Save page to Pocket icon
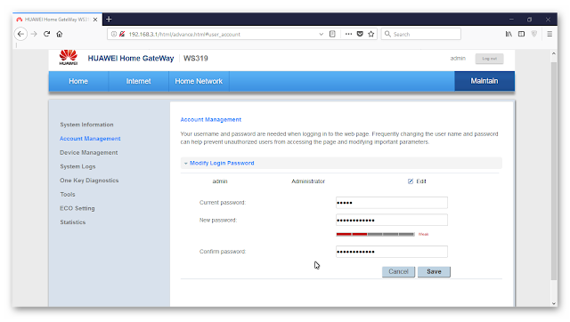The height and width of the screenshot is (322, 570). [x=360, y=34]
